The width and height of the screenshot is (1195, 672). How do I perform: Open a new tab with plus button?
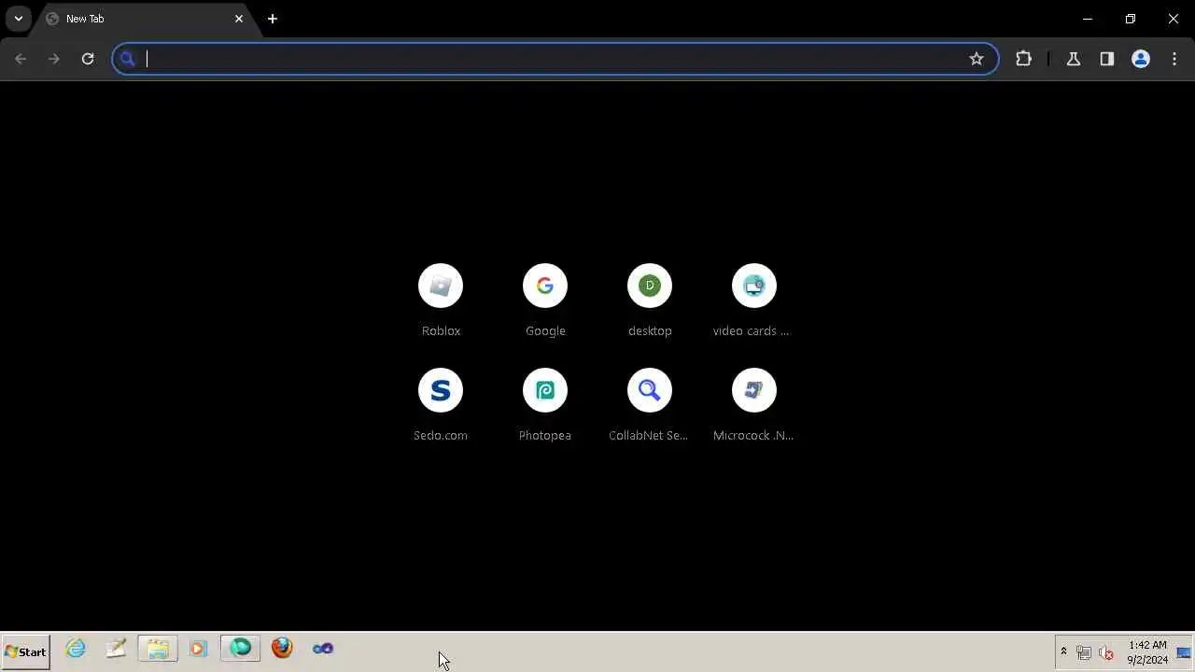coord(273,19)
